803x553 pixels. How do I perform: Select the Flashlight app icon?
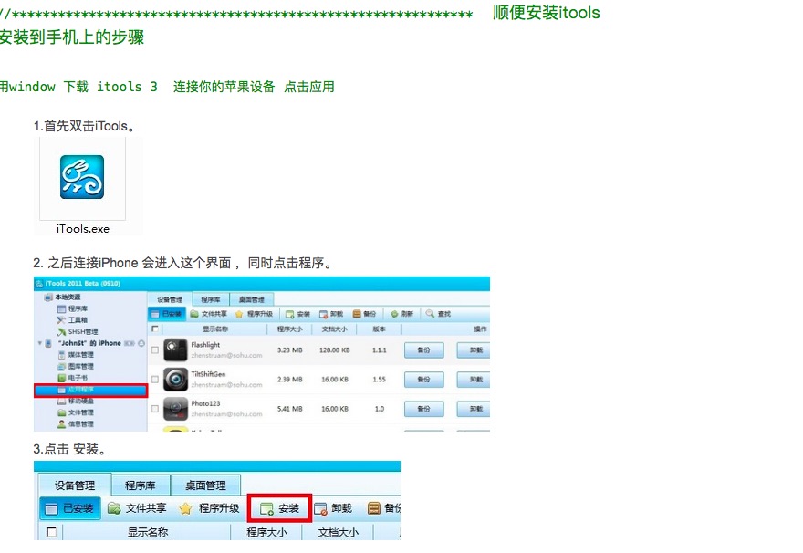point(175,350)
